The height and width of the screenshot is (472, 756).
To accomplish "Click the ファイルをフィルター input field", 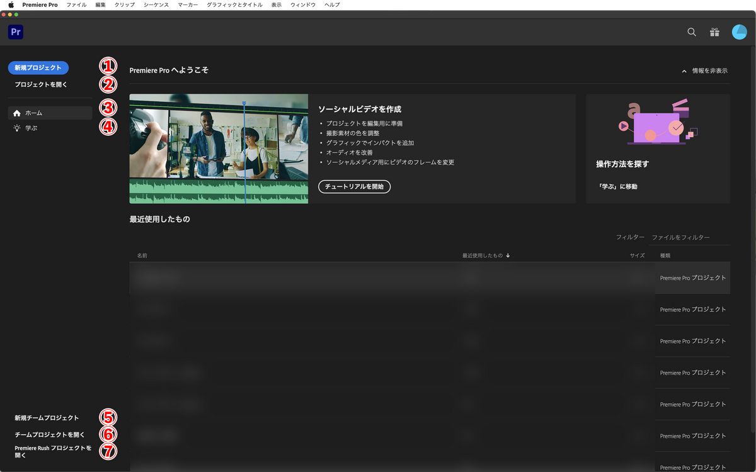I will tap(690, 237).
